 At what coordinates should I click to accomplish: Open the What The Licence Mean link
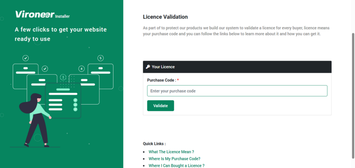pos(171,152)
